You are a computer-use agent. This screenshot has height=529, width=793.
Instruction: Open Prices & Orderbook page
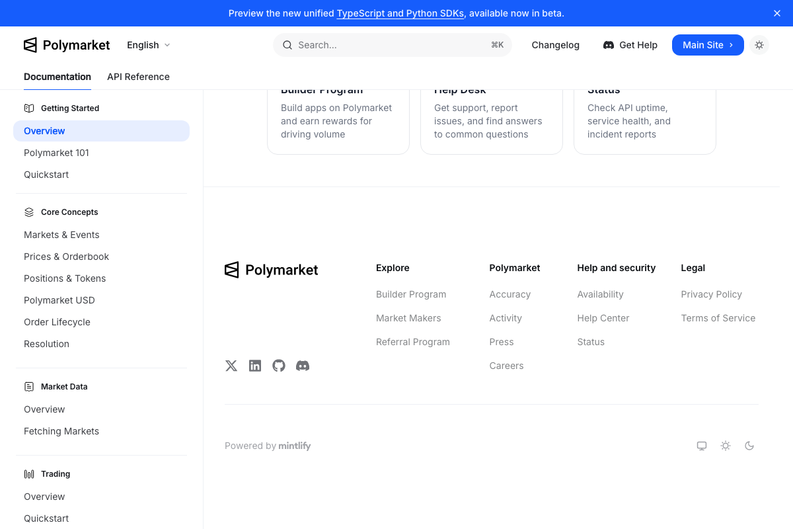pos(101,257)
